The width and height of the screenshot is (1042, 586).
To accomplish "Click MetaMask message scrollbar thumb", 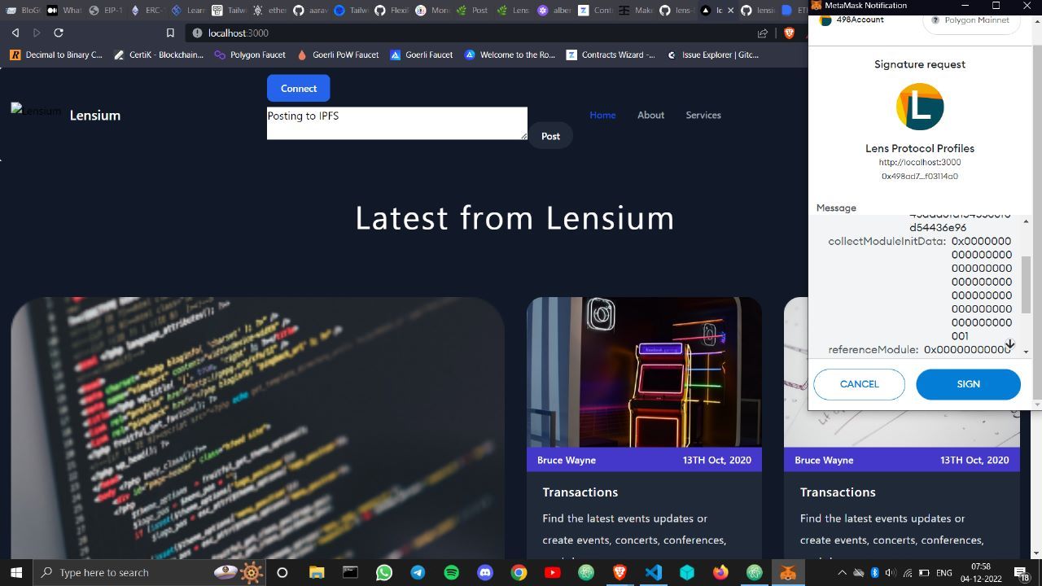I will tap(1026, 284).
